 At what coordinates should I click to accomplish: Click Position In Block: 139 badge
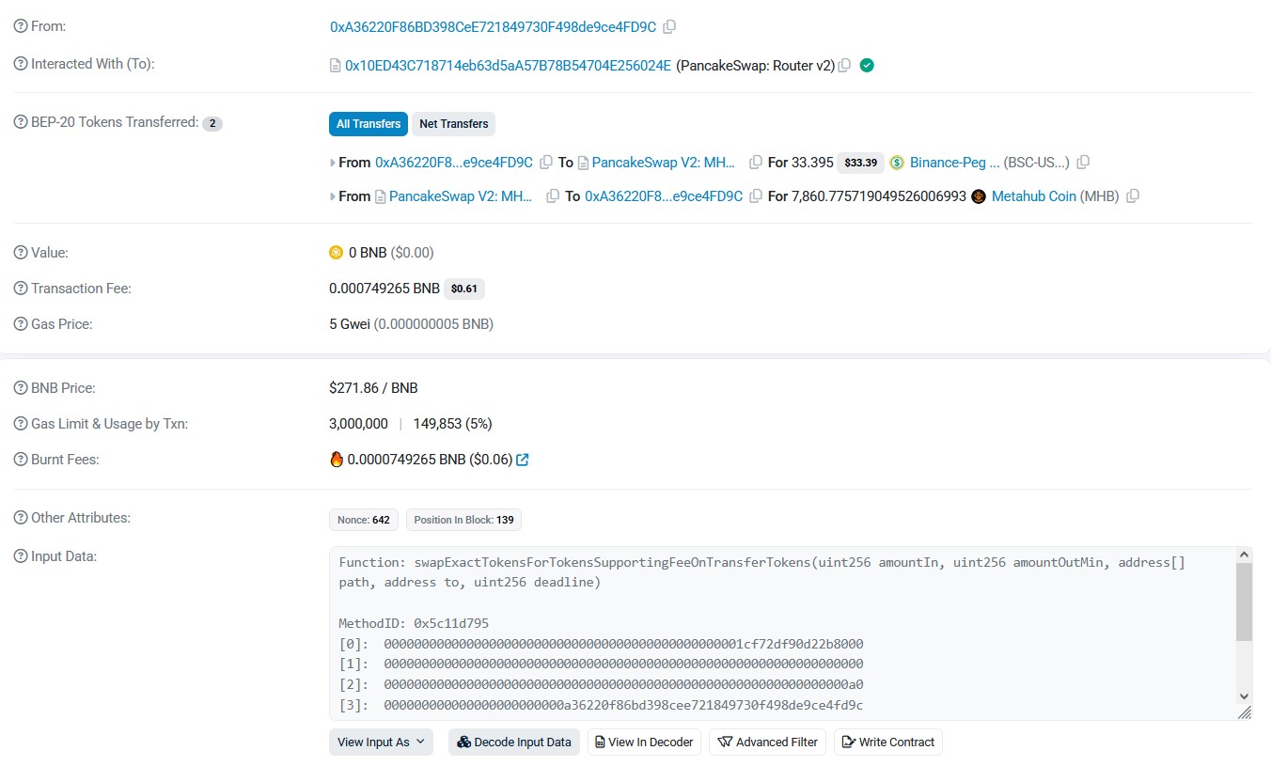point(464,520)
